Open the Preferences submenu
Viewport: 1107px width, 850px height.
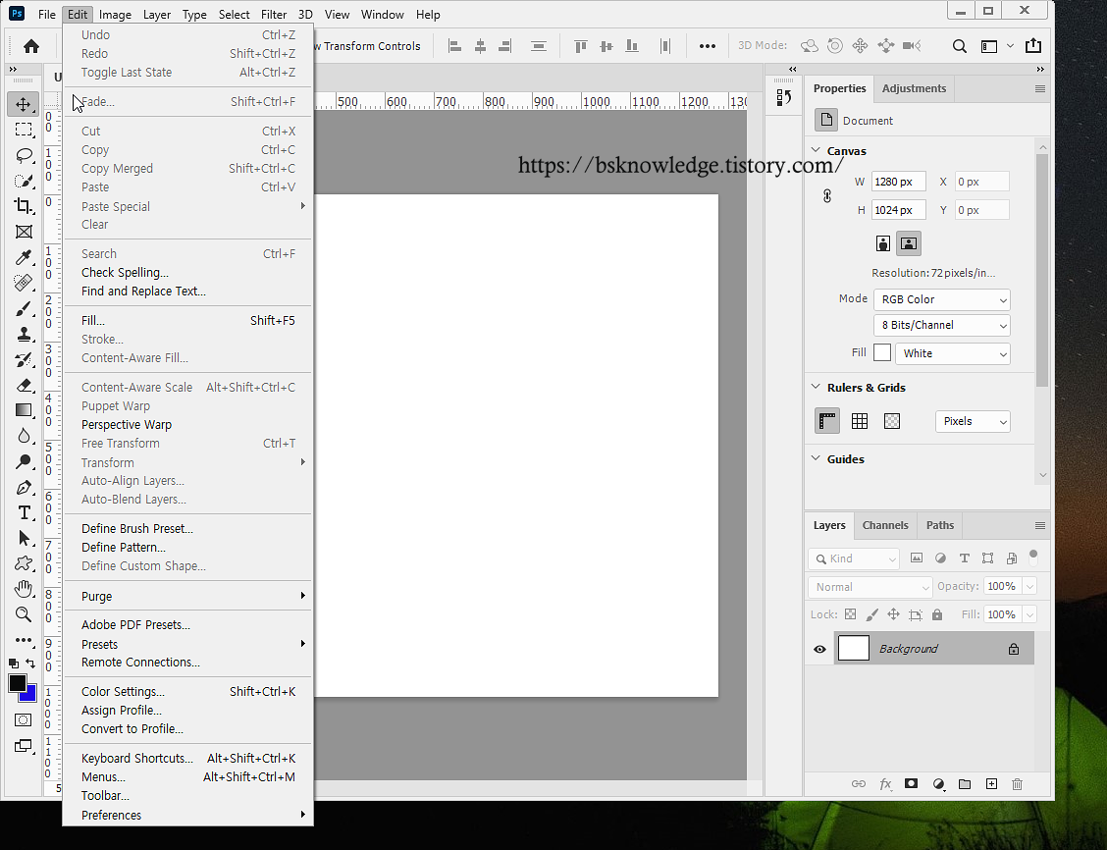click(x=187, y=815)
